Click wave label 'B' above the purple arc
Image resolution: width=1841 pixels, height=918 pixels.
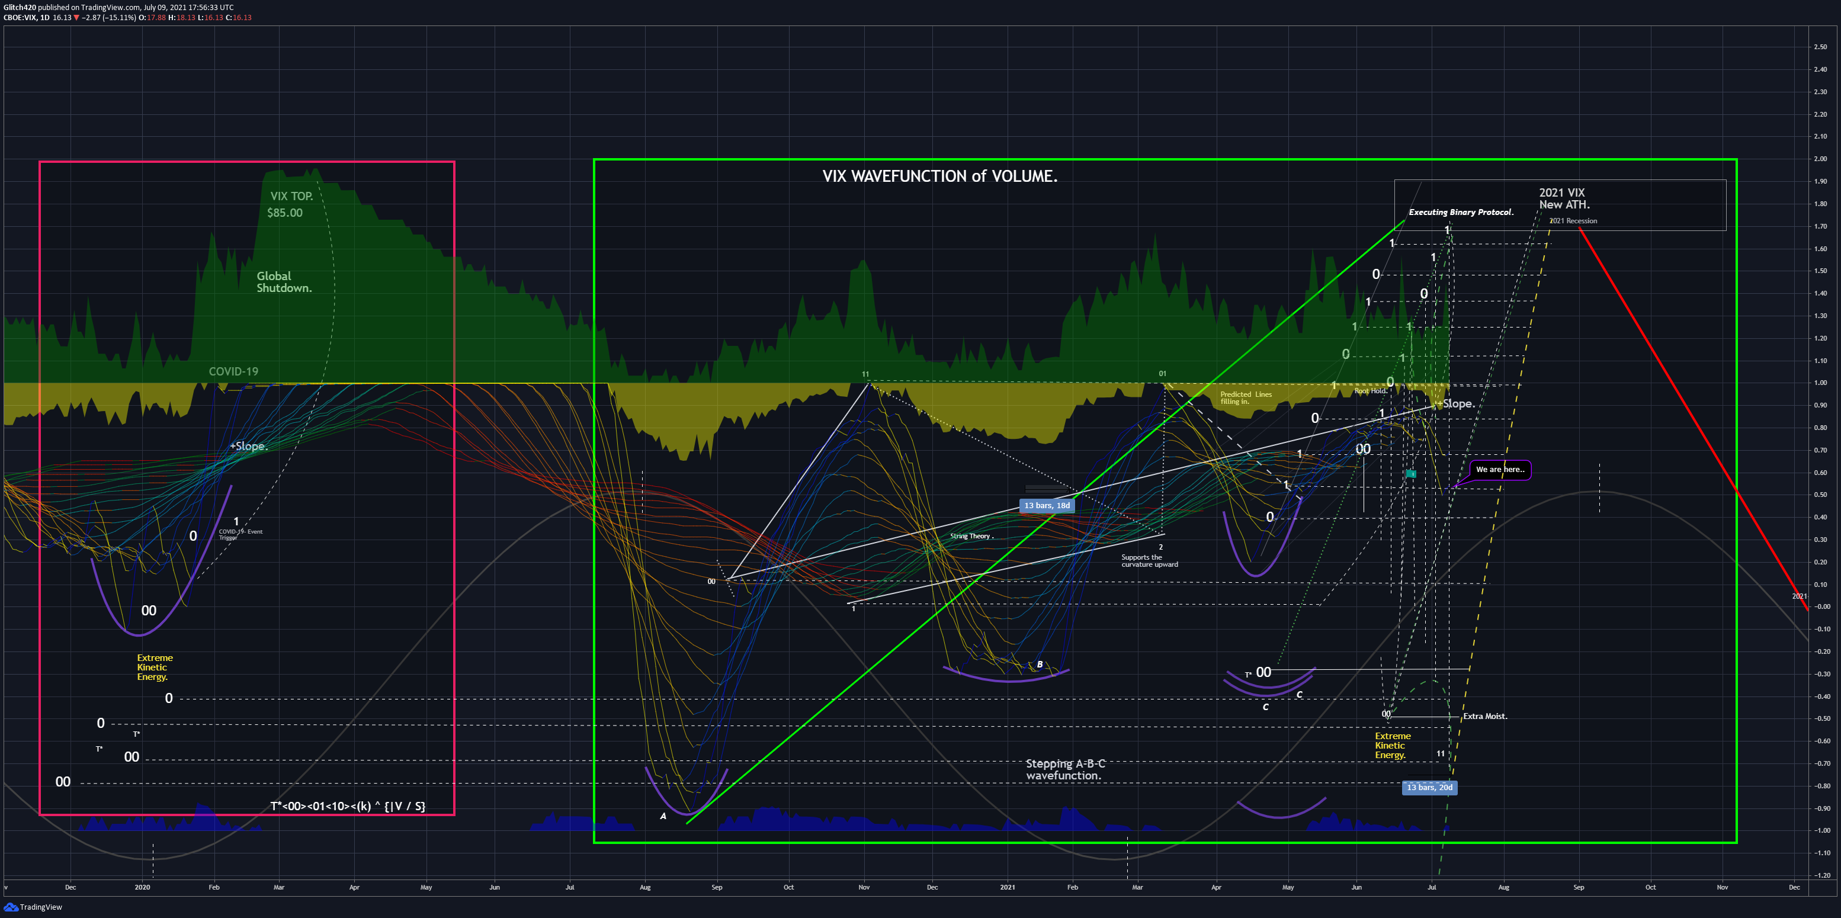1039,665
